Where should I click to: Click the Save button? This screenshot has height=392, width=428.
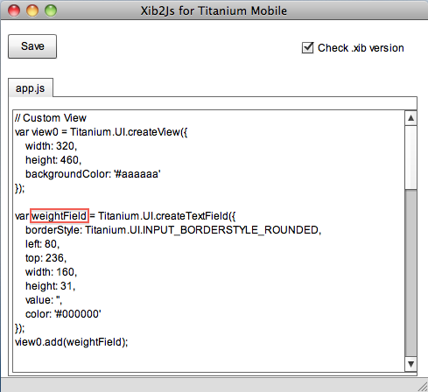pyautogui.click(x=32, y=46)
